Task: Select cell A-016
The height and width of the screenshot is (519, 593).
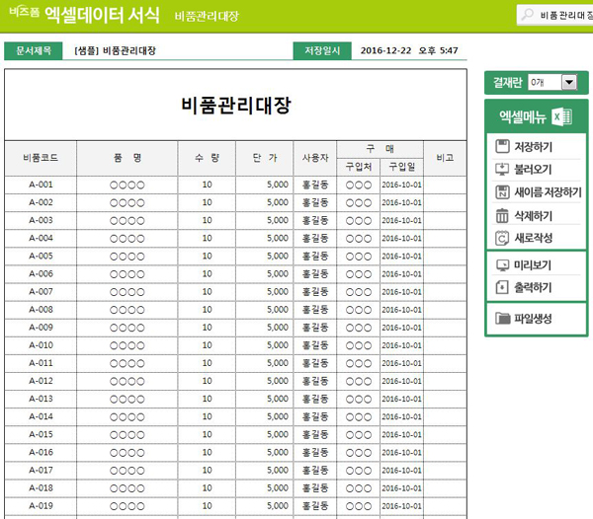Action: [x=41, y=453]
